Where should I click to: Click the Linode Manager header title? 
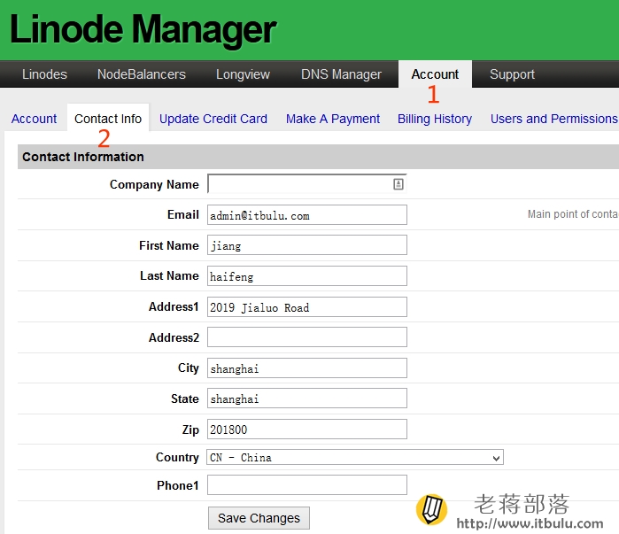point(143,29)
